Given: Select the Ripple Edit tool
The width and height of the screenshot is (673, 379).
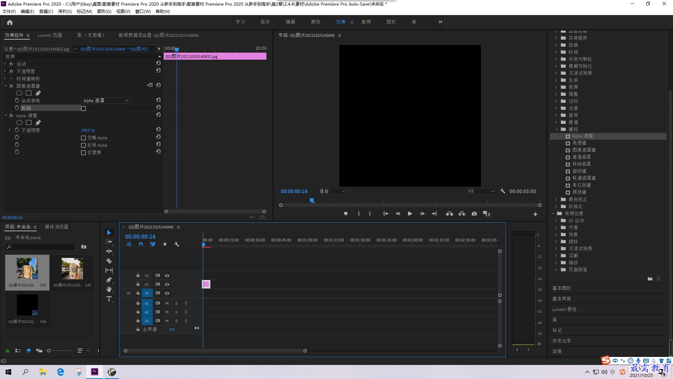Looking at the screenshot, I should click(x=109, y=251).
